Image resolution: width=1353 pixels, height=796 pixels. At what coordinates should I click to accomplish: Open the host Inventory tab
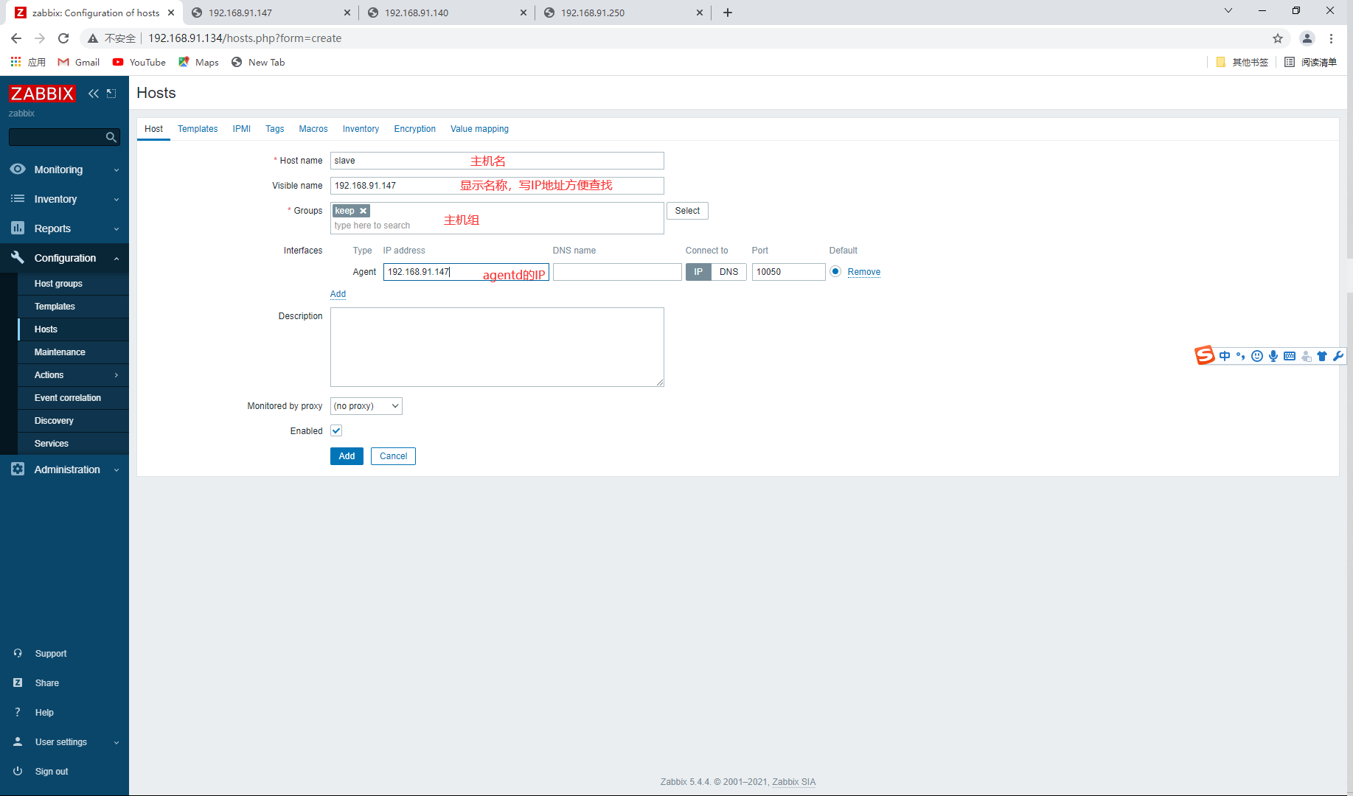pos(361,129)
